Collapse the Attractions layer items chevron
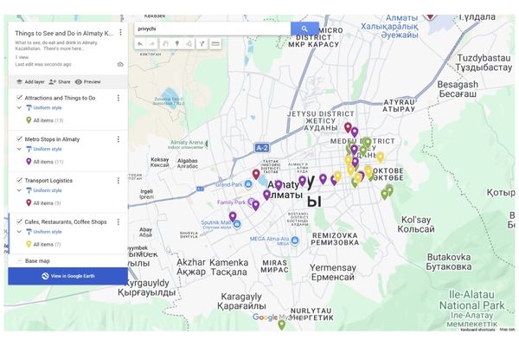The image size is (519, 346). [x=19, y=107]
